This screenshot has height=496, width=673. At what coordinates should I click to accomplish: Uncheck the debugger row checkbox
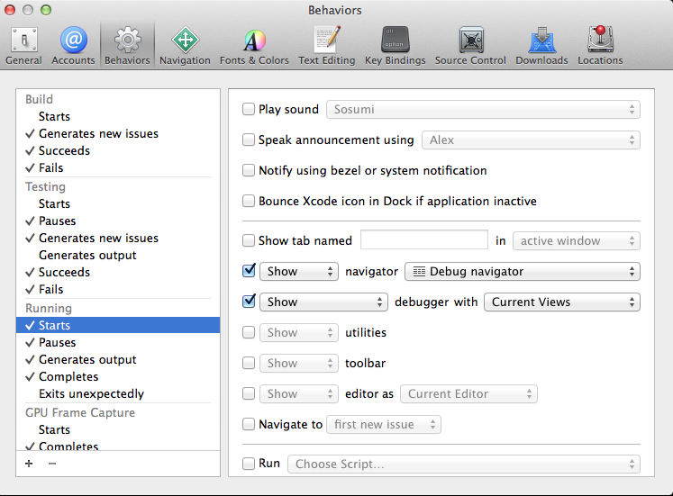[x=249, y=301]
